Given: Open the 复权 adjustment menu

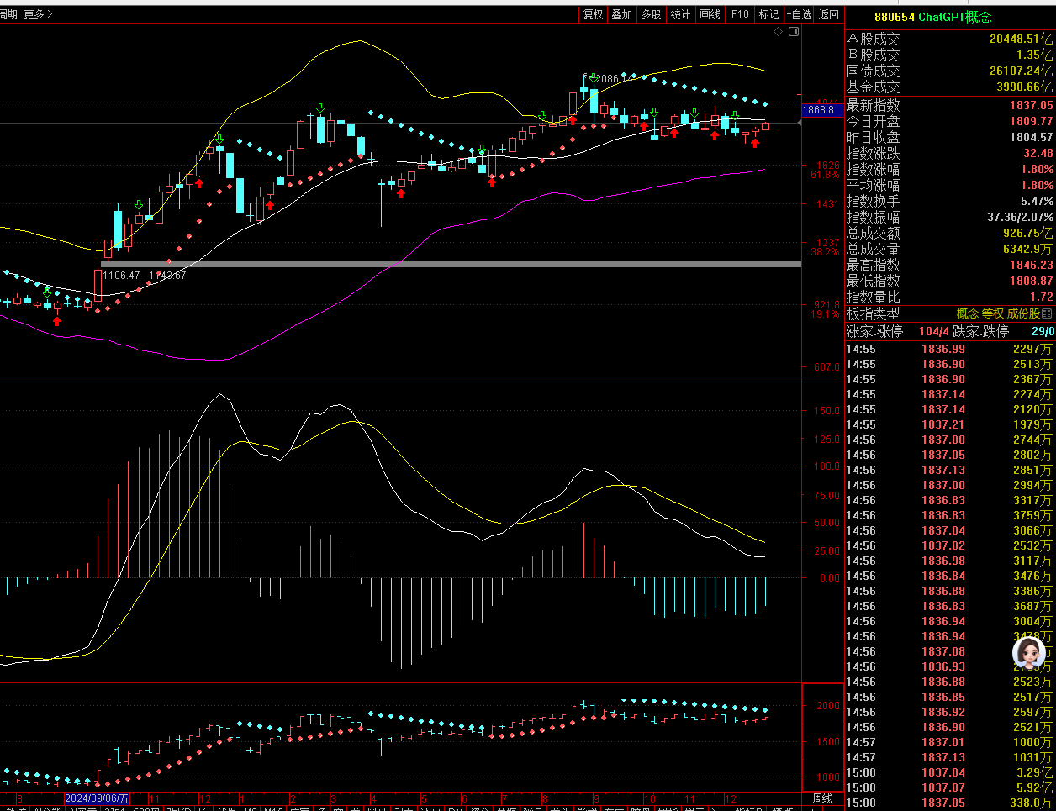Looking at the screenshot, I should 594,14.
